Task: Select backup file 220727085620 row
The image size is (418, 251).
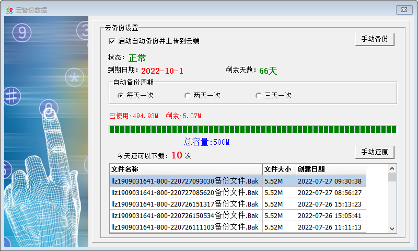Action: (x=238, y=192)
